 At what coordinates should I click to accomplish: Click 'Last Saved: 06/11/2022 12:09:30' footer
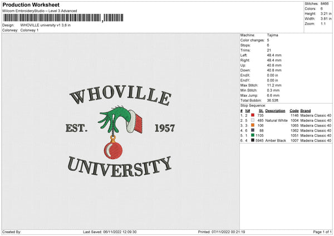(110, 232)
